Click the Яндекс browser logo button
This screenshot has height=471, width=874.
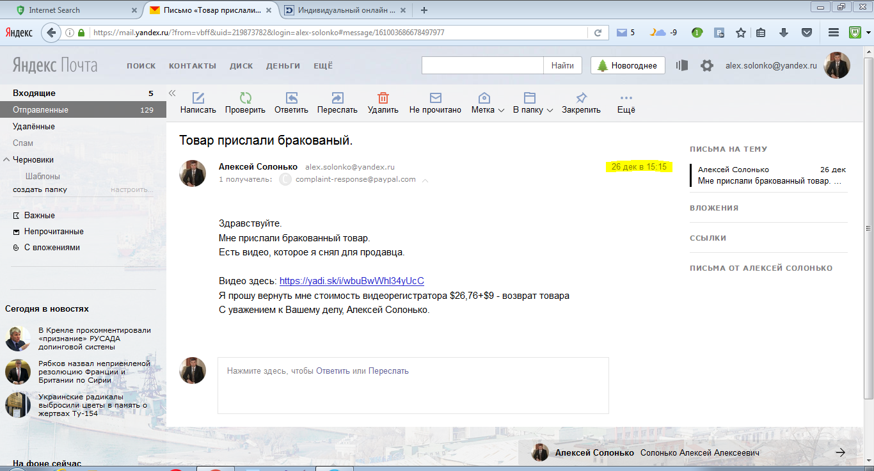tap(19, 33)
